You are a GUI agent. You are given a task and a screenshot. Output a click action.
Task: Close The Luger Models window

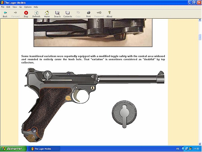pos(199,3)
